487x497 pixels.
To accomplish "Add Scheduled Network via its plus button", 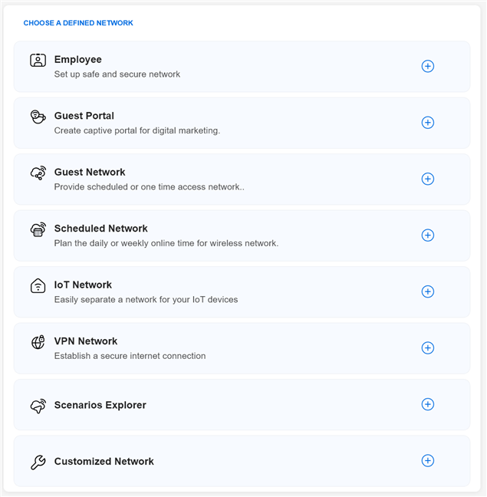I will point(428,235).
